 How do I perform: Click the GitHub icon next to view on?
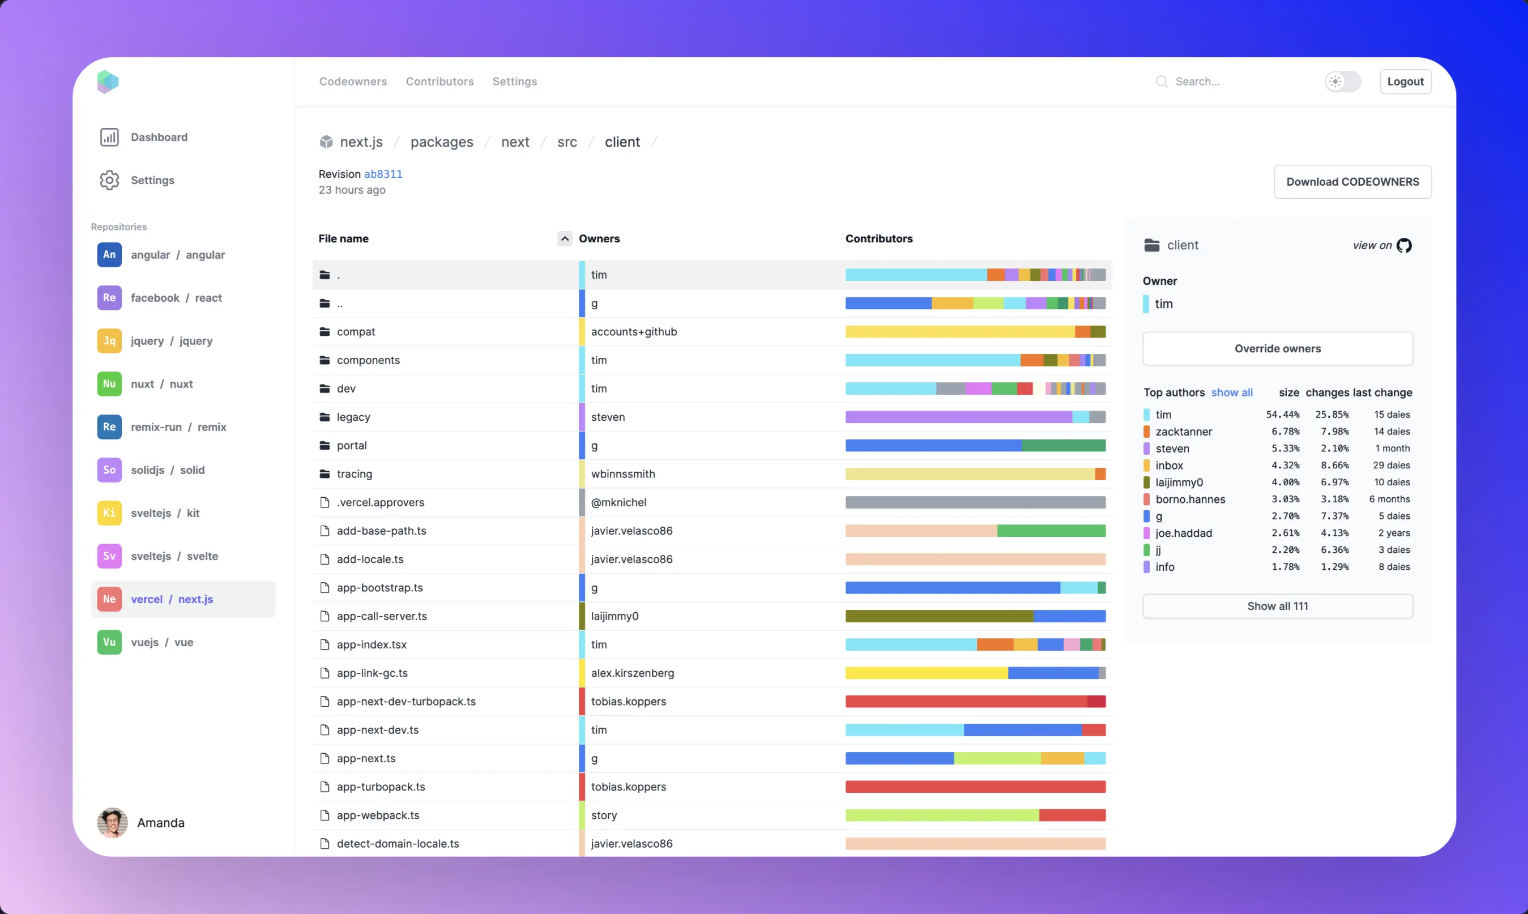[1404, 245]
